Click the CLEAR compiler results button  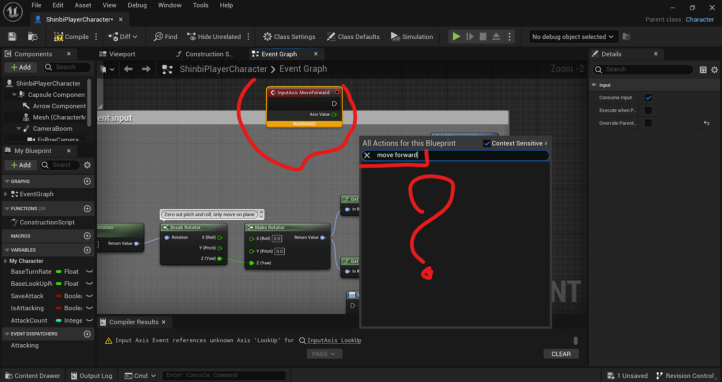tap(561, 354)
